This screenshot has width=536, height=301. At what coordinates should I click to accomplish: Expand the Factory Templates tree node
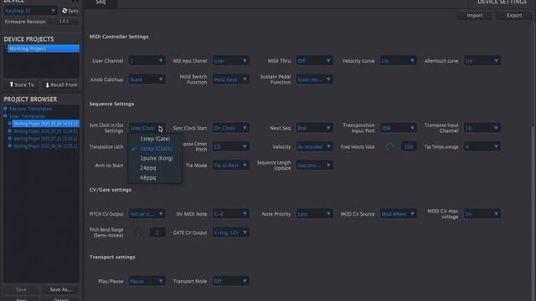(5, 109)
